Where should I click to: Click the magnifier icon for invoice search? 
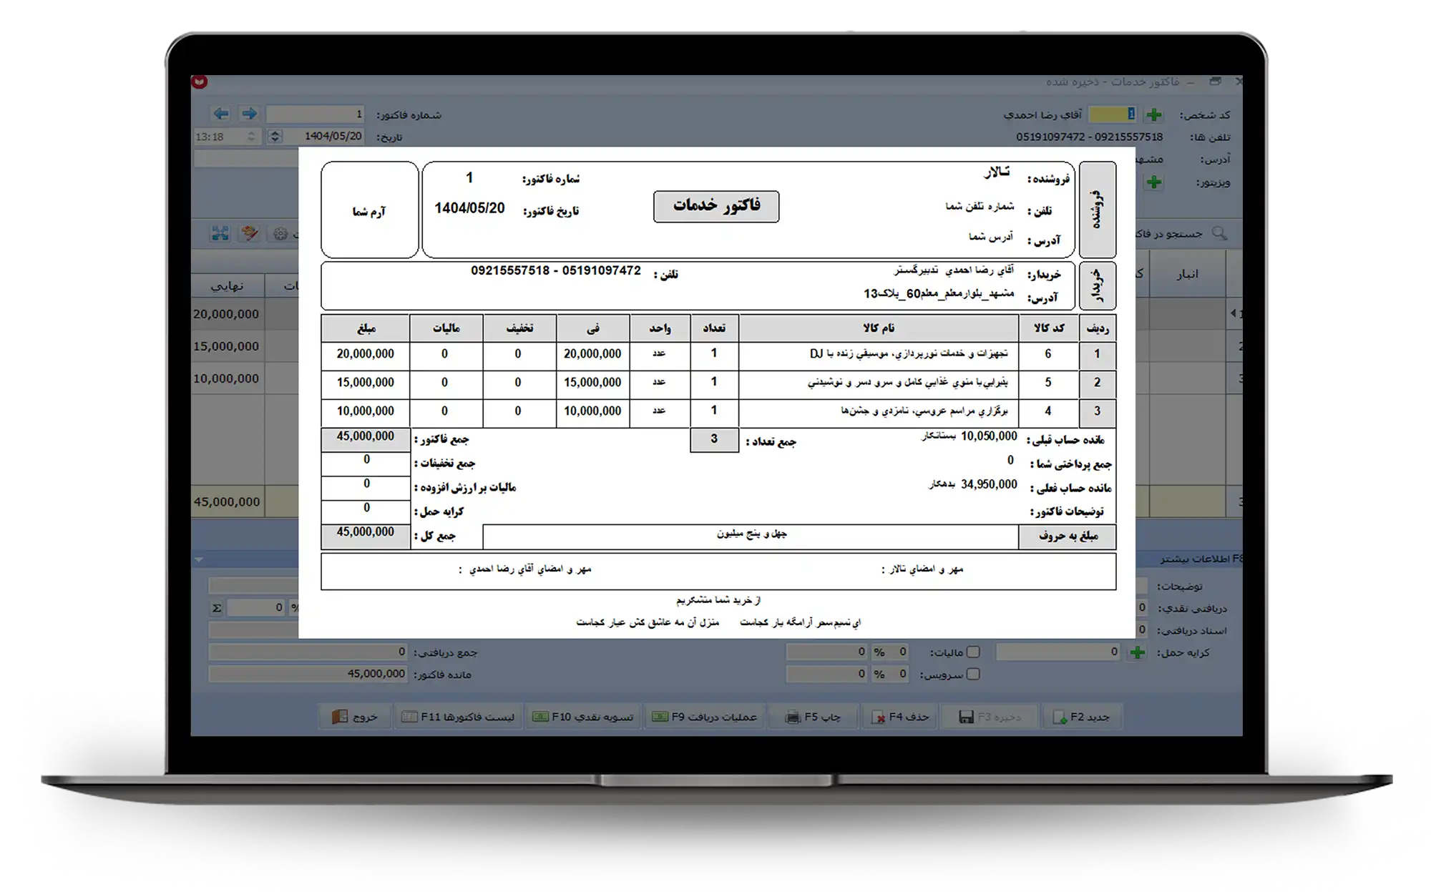coord(1219,233)
